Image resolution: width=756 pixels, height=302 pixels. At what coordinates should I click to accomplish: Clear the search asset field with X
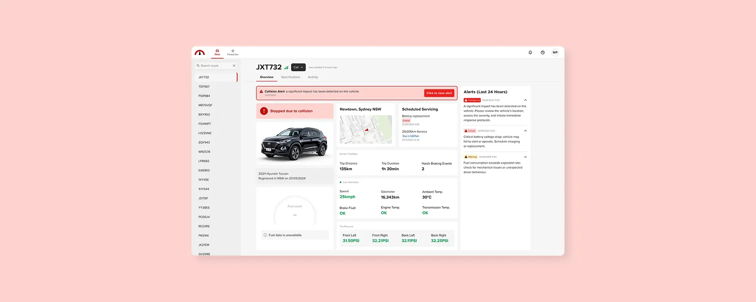point(234,65)
